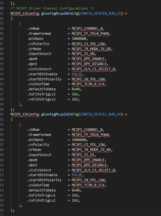Click FALSE value in gConfigMcspi1ChCfg block

coord(77,175)
